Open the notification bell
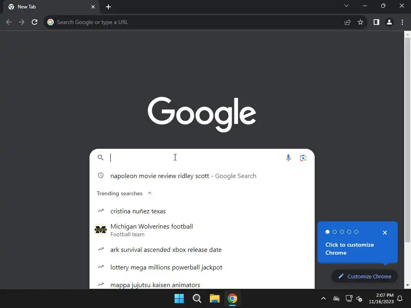 400,298
